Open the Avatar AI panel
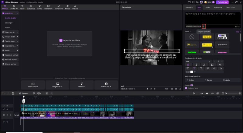Screen dimensions: 243x133 point(14,7)
